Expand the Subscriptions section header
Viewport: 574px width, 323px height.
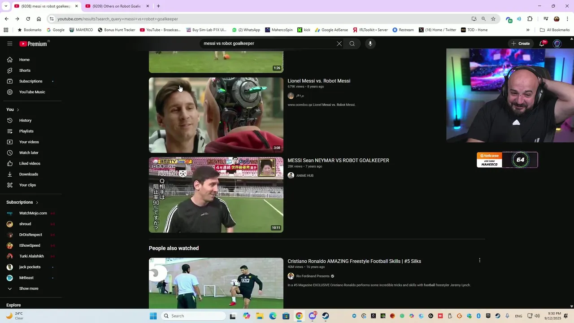[22, 202]
